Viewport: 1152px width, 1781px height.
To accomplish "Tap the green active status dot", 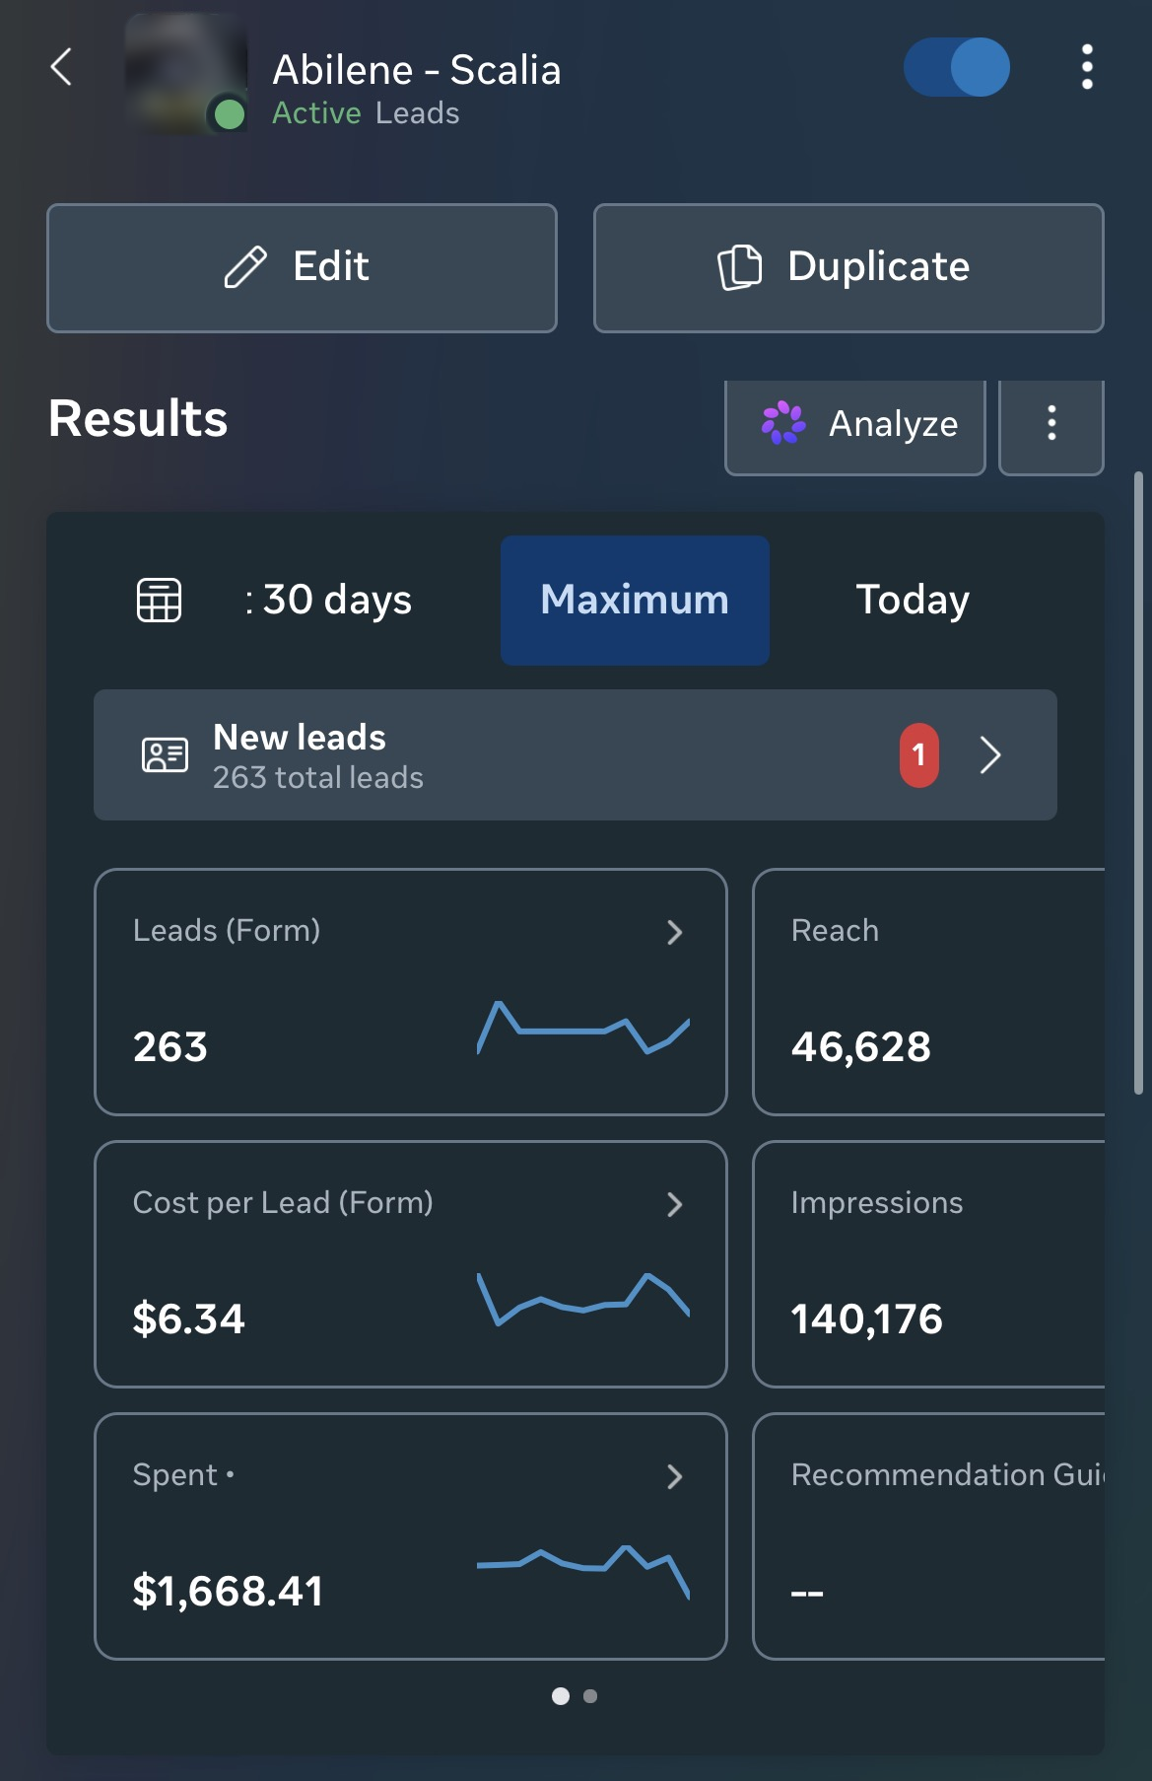I will (x=230, y=114).
